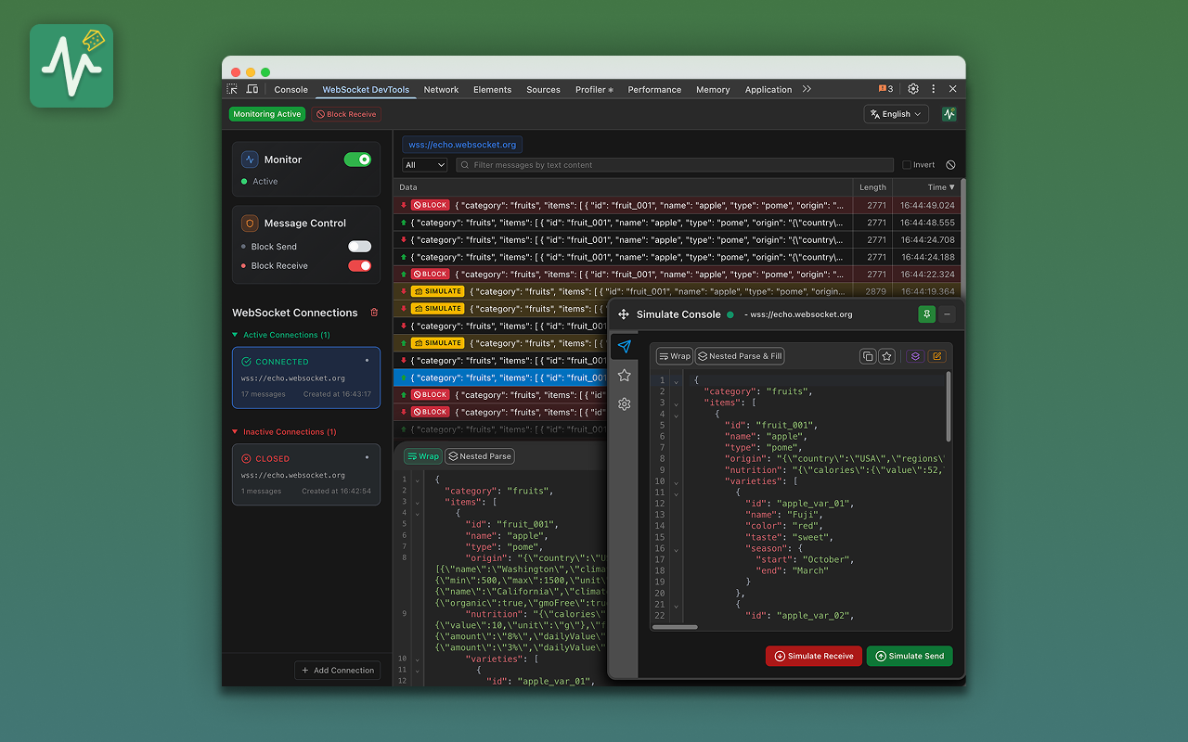Select the Console tab in DevTools
1188x742 pixels.
[x=291, y=89]
